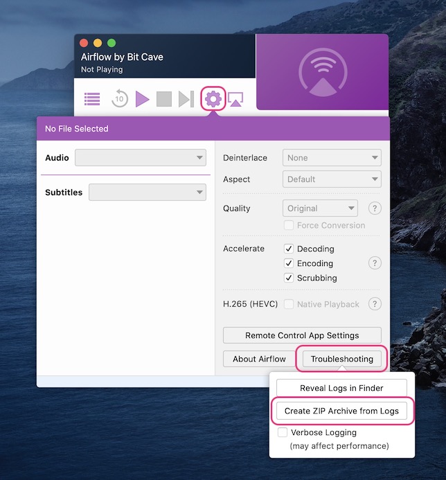The height and width of the screenshot is (480, 446).
Task: Choose Create ZIP Archive from Logs
Action: click(x=341, y=411)
